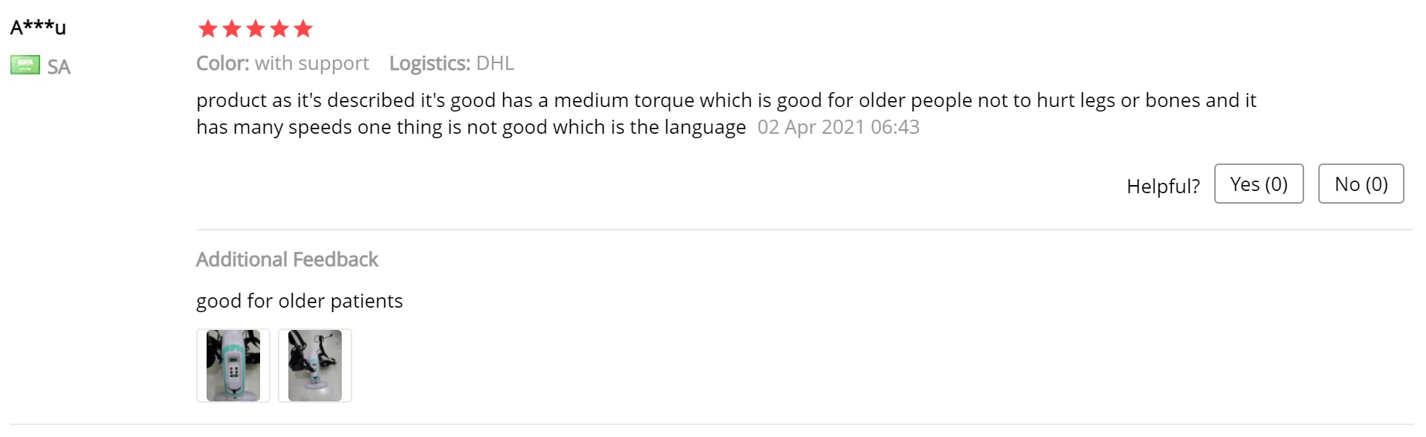Click the Saudi Arabia flag icon
This screenshot has height=437, width=1426.
[25, 65]
